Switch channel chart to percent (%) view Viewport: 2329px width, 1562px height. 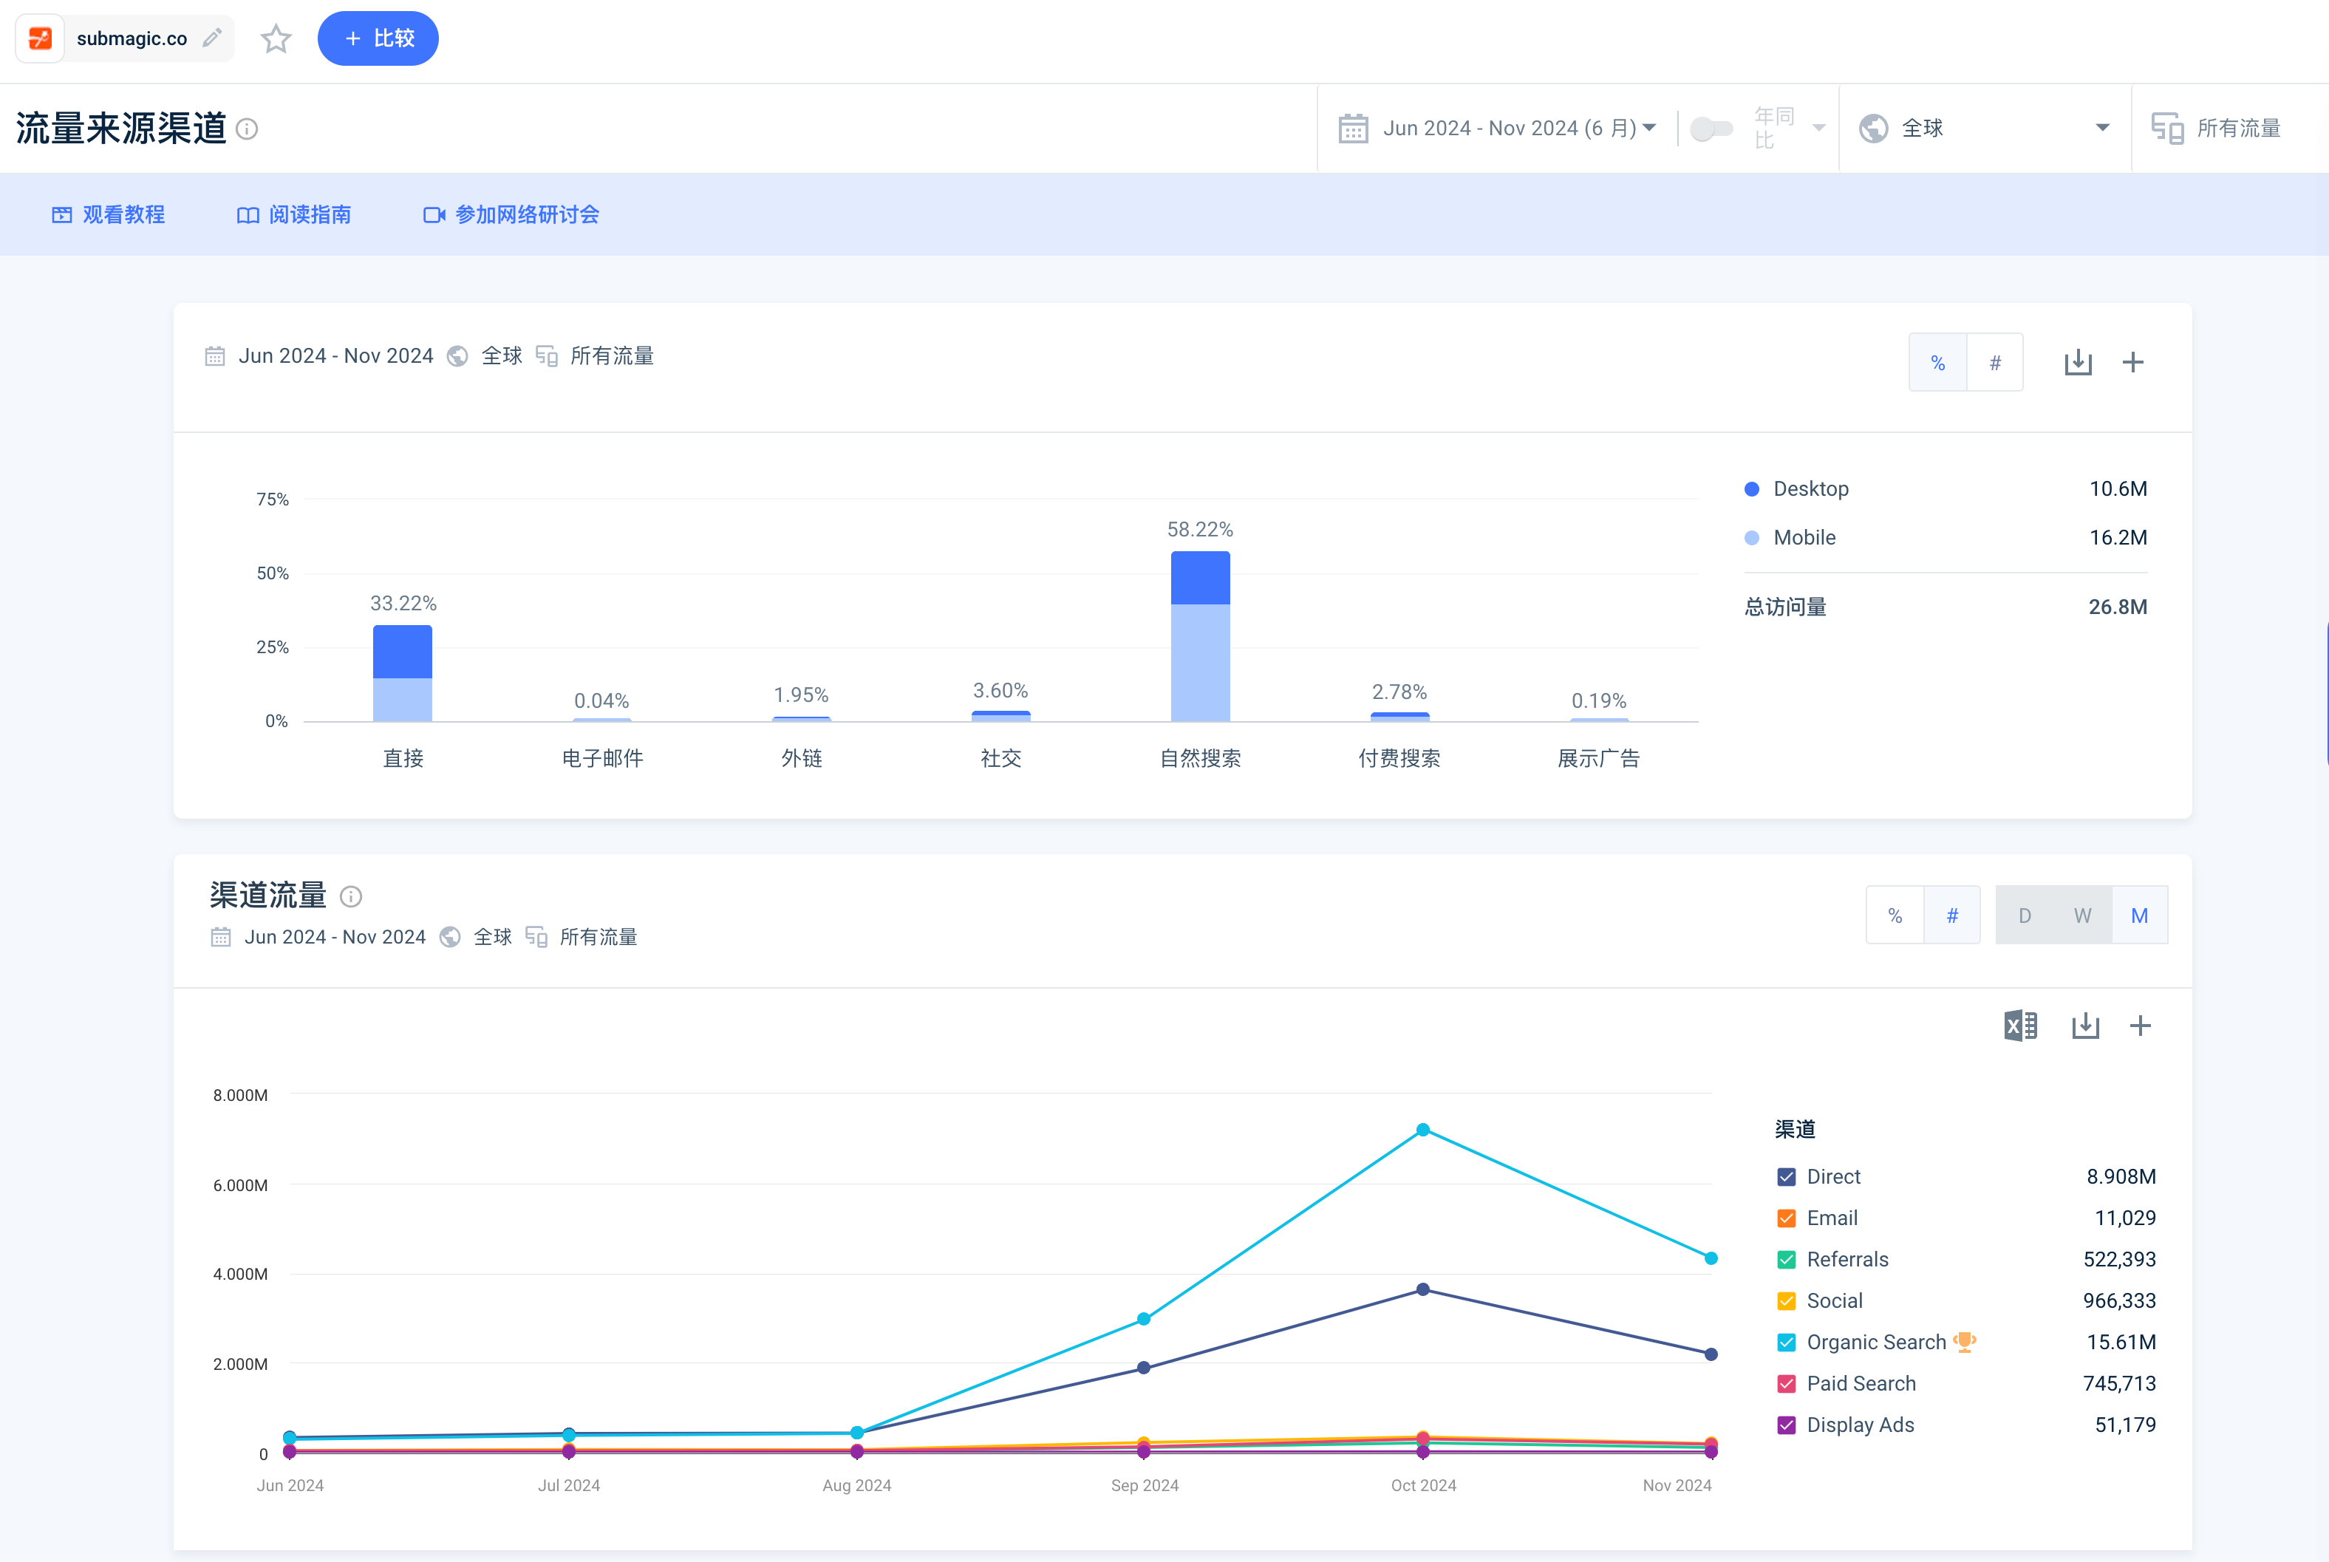pyautogui.click(x=1895, y=915)
